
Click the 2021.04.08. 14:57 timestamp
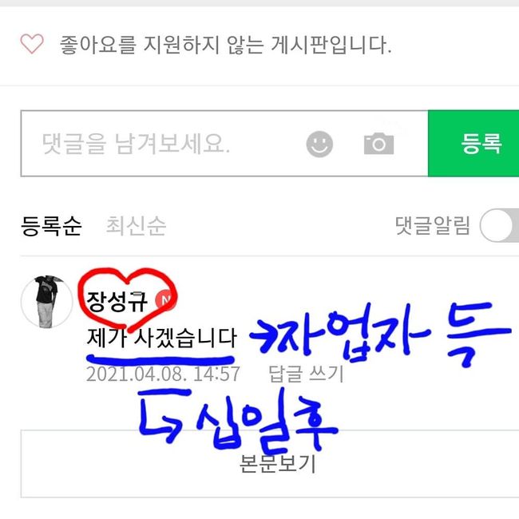pyautogui.click(x=163, y=374)
